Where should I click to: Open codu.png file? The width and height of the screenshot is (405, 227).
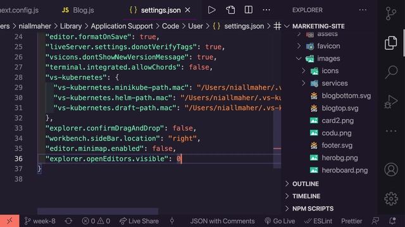tap(337, 133)
